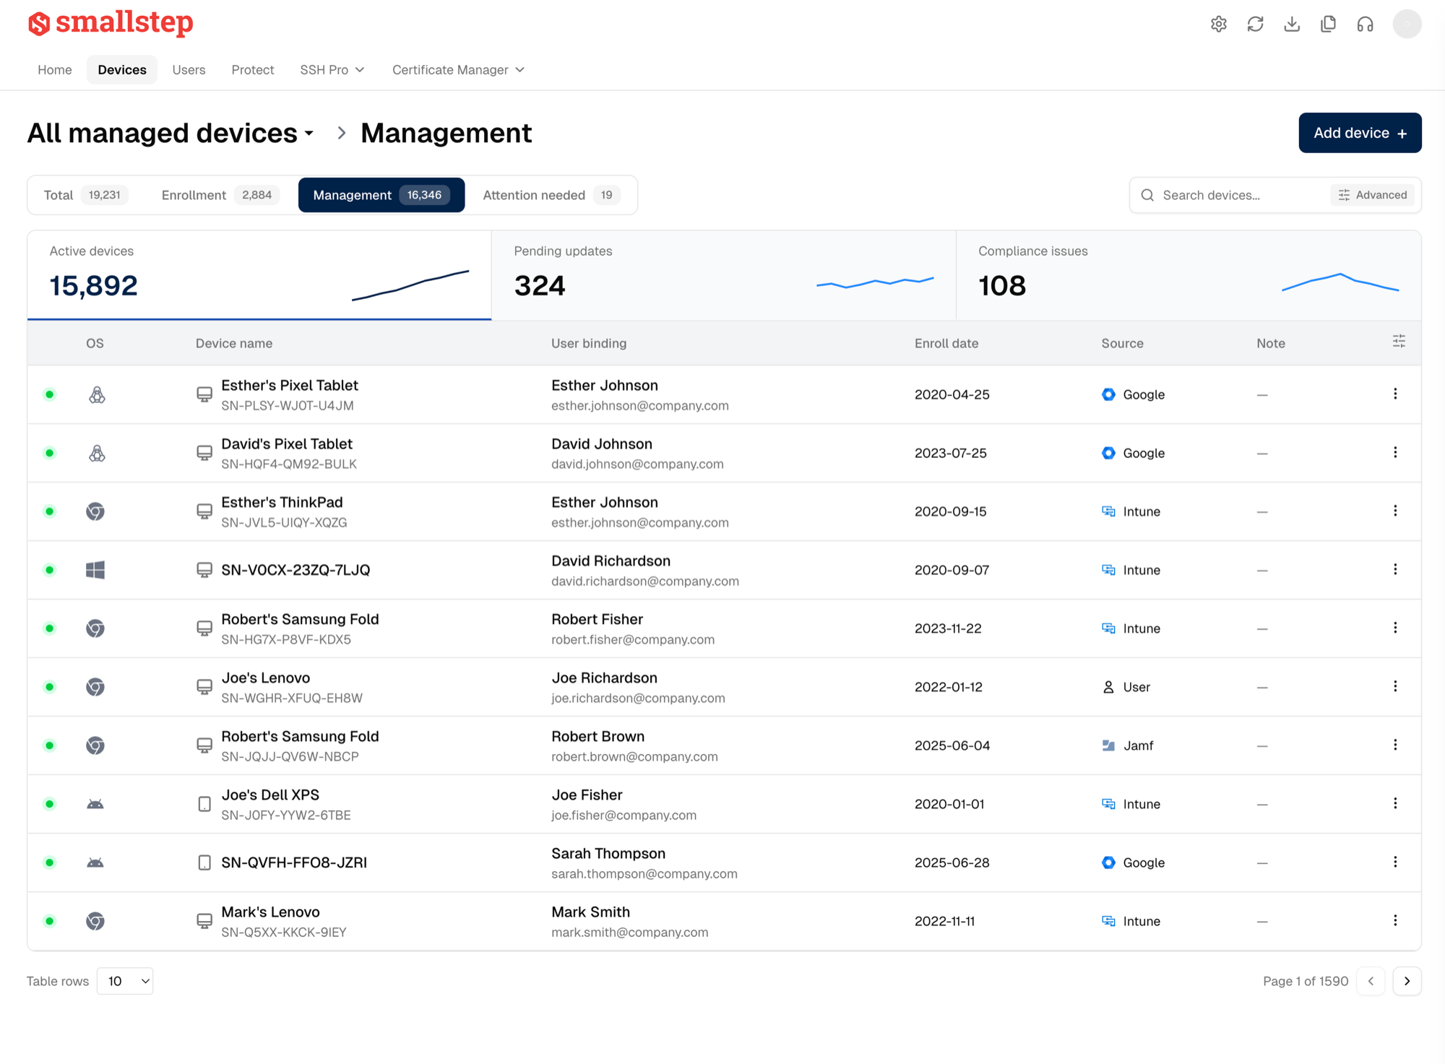This screenshot has height=1064, width=1445.
Task: Click serial SN-HQF4-QM92-BULK
Action: tap(289, 464)
